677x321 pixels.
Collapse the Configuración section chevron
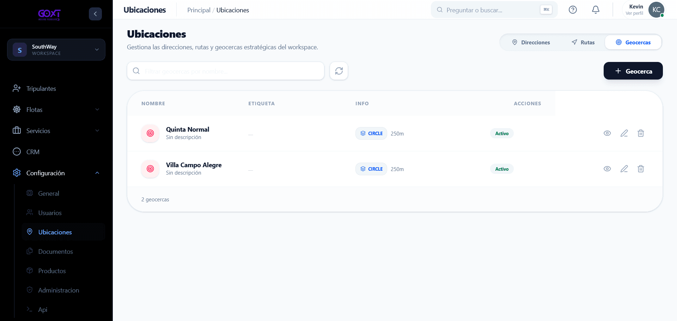[x=97, y=173]
